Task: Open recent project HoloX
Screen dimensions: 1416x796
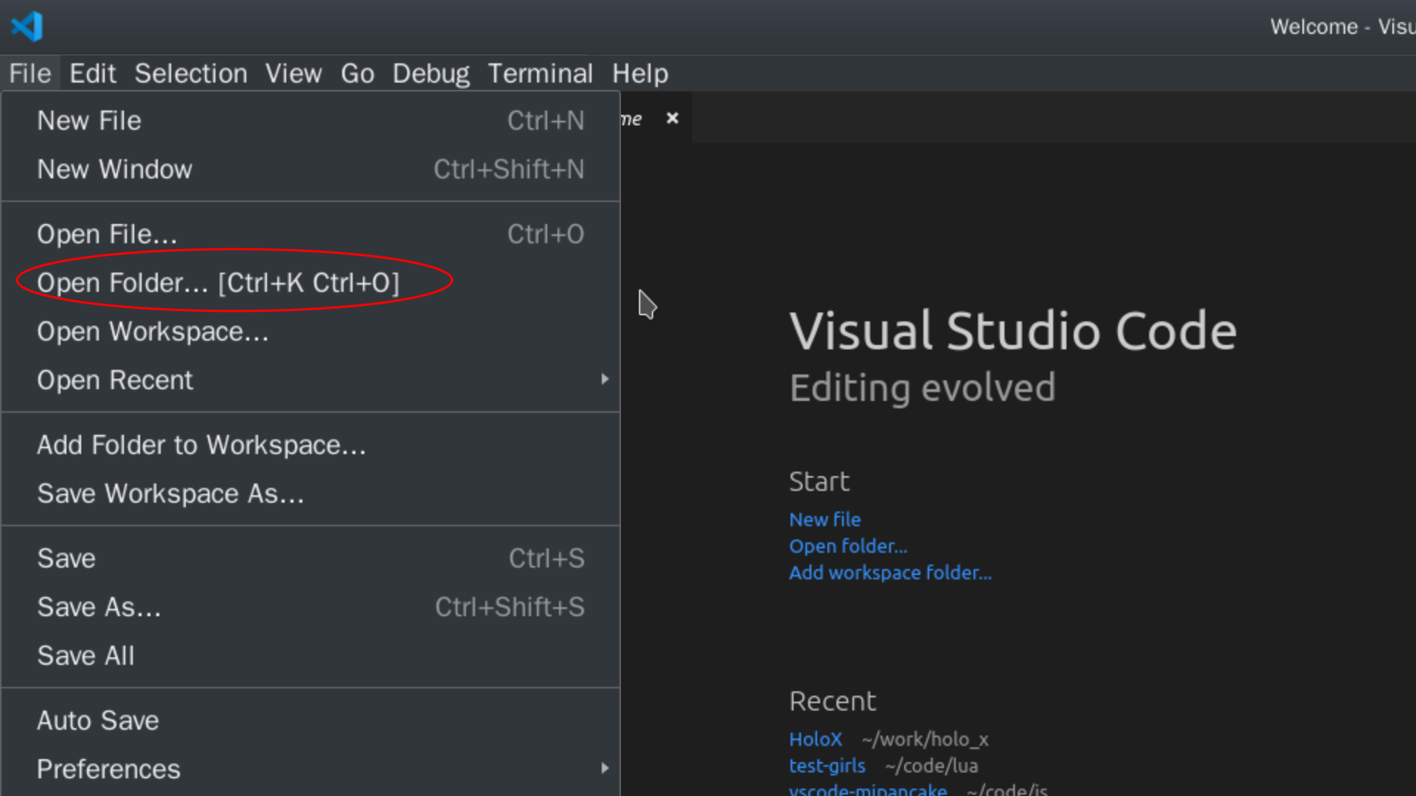Action: tap(815, 739)
